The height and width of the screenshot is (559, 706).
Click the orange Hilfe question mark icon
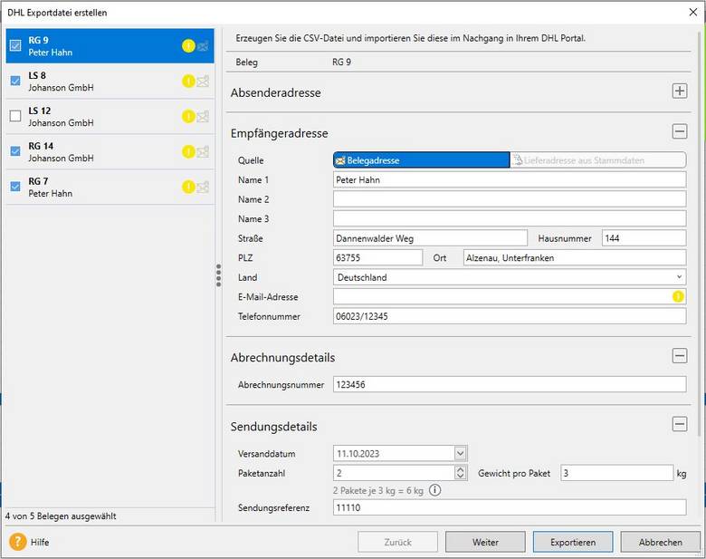pyautogui.click(x=18, y=542)
